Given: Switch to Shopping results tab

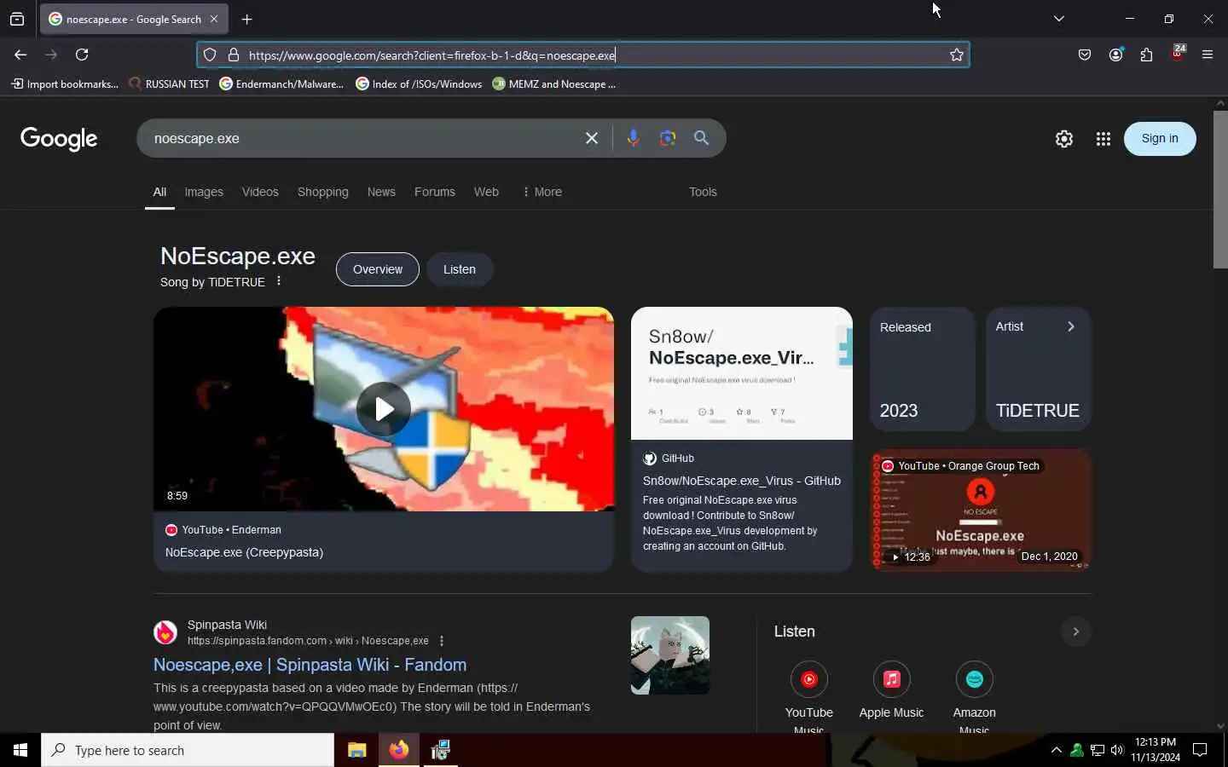Looking at the screenshot, I should 322,192.
